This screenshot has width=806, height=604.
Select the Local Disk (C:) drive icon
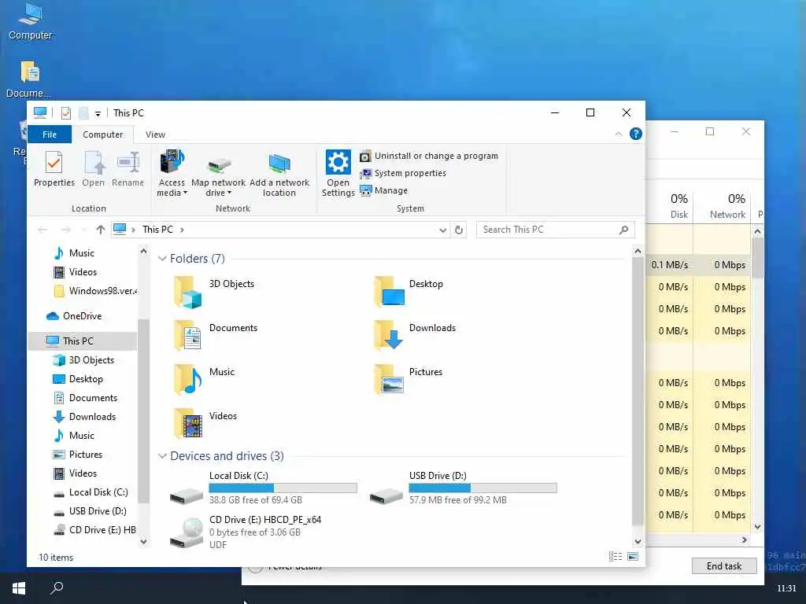click(x=186, y=495)
